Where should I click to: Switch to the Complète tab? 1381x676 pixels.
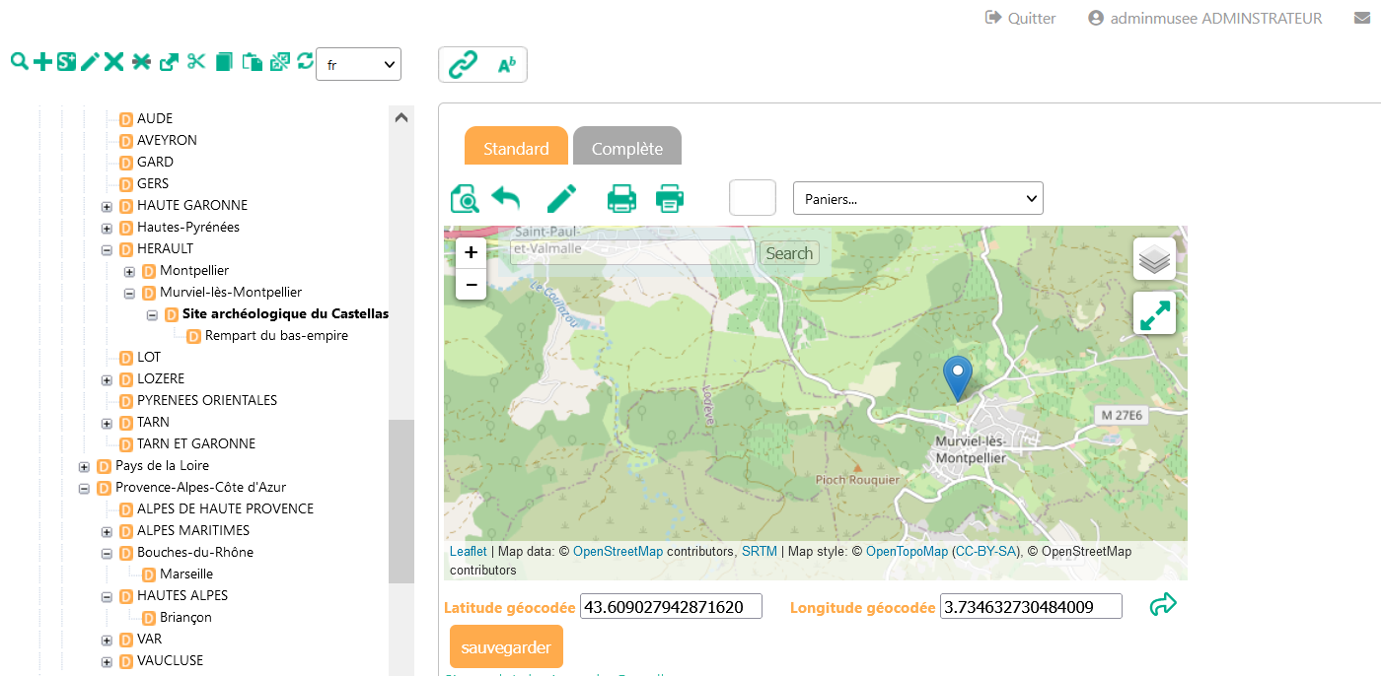tap(626, 149)
